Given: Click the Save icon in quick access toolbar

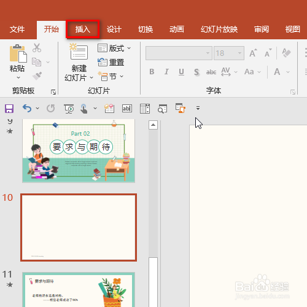Looking at the screenshot, I should 9,109.
